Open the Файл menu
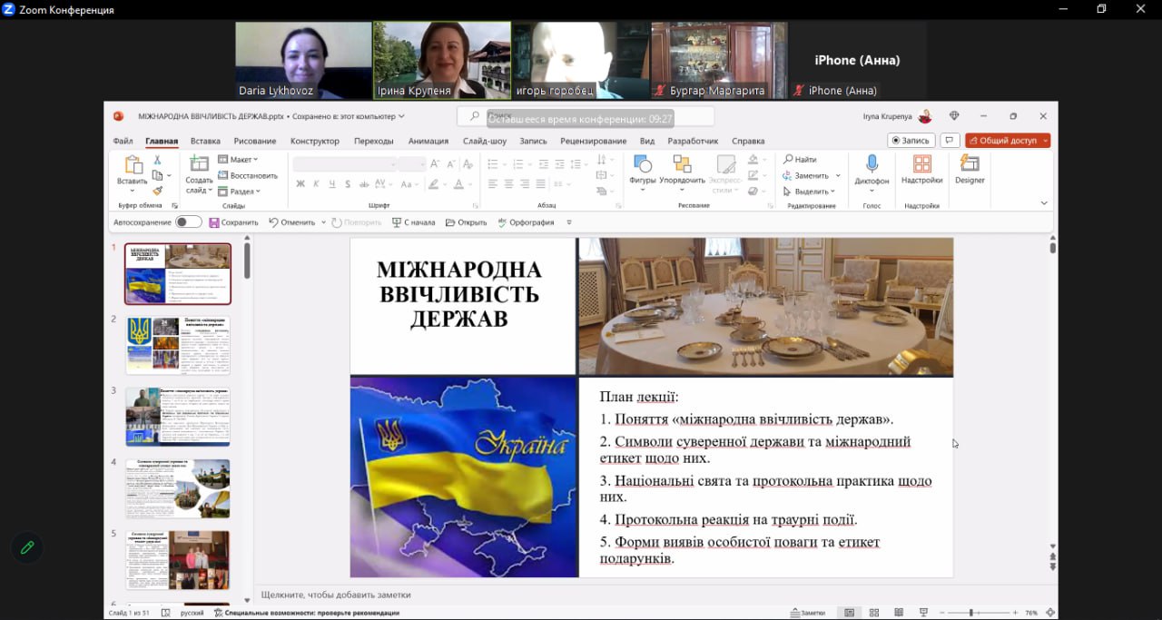1162x620 pixels. (123, 141)
